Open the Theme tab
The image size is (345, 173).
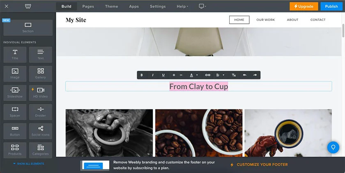click(x=112, y=7)
